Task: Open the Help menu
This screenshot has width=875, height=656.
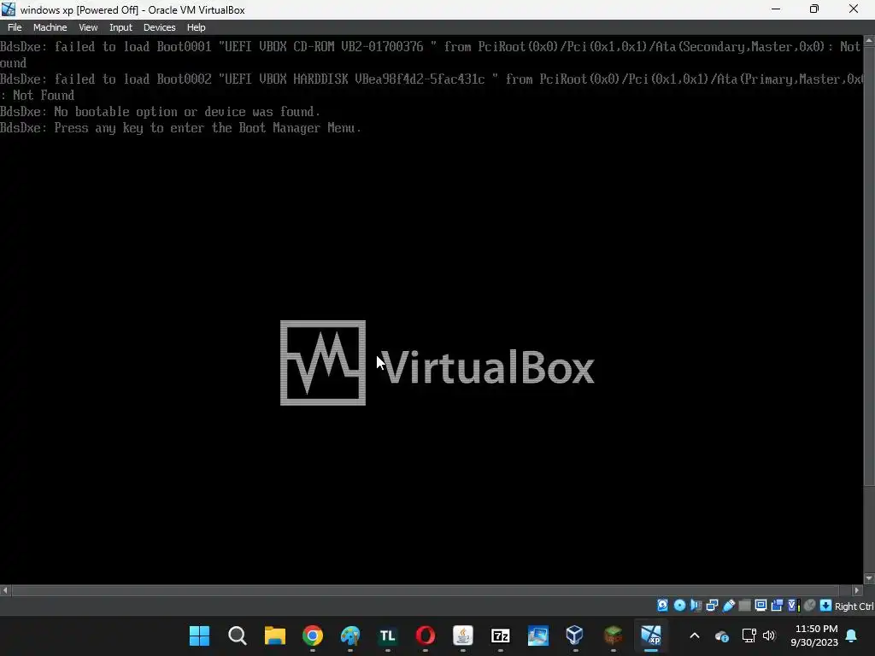Action: 196,27
